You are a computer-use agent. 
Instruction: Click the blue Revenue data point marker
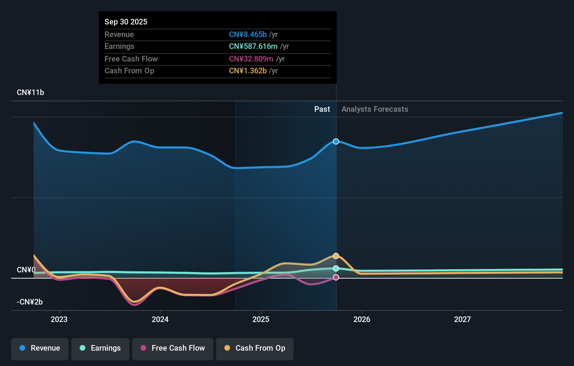tap(336, 141)
